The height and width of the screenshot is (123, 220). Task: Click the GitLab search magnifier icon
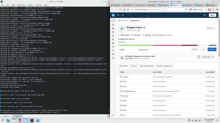pos(123,15)
